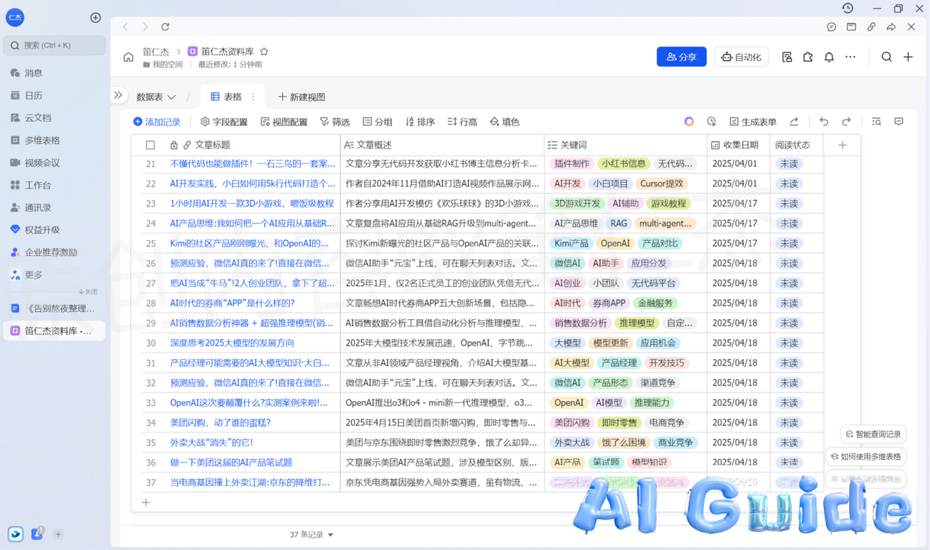Redo the last action

(x=846, y=121)
